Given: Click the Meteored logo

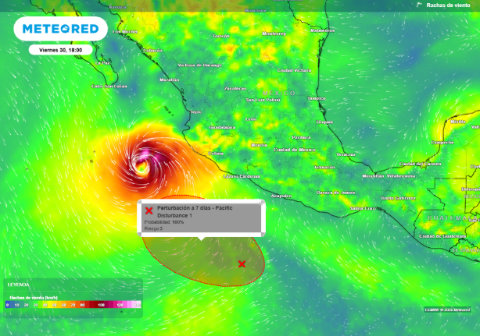Looking at the screenshot, I should (61, 29).
